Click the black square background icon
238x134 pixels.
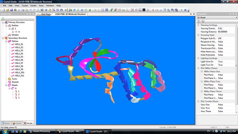tap(144, 10)
